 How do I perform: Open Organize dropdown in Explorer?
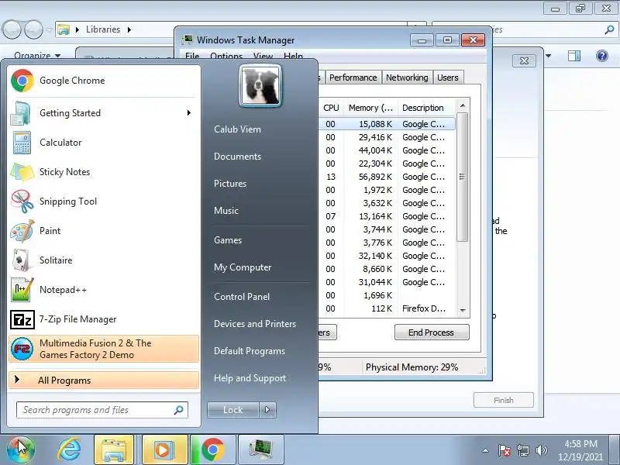(37, 56)
